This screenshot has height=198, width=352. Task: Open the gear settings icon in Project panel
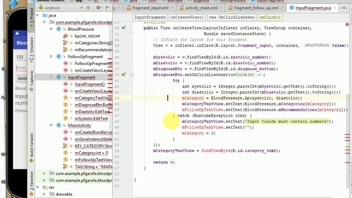point(98,8)
